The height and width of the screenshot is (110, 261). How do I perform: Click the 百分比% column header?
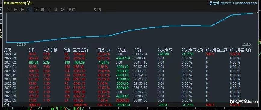pos(104,50)
